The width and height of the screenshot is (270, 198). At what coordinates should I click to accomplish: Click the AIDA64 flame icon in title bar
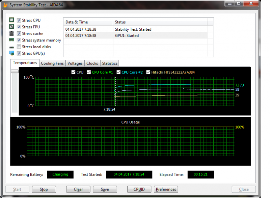[5, 5]
